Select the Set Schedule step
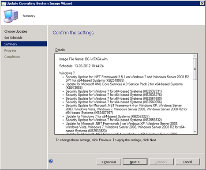This screenshot has height=170, width=206. [x=13, y=38]
